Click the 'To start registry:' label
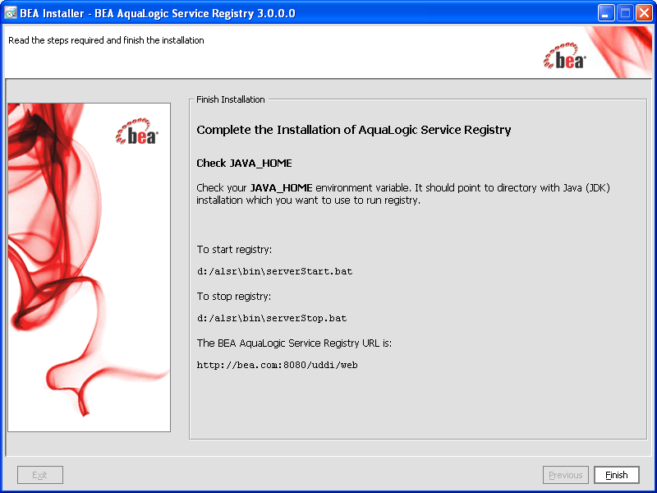This screenshot has height=493, width=657. (x=234, y=250)
